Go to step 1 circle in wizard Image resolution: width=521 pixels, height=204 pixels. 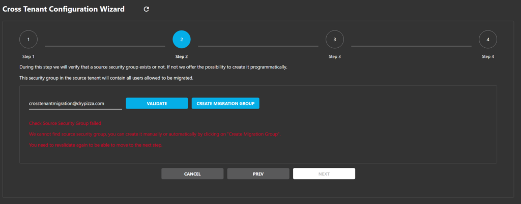tap(28, 40)
